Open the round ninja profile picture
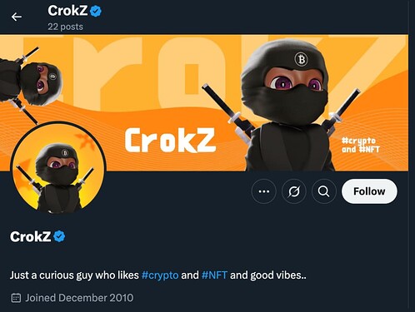This screenshot has height=312, width=415. click(x=58, y=168)
